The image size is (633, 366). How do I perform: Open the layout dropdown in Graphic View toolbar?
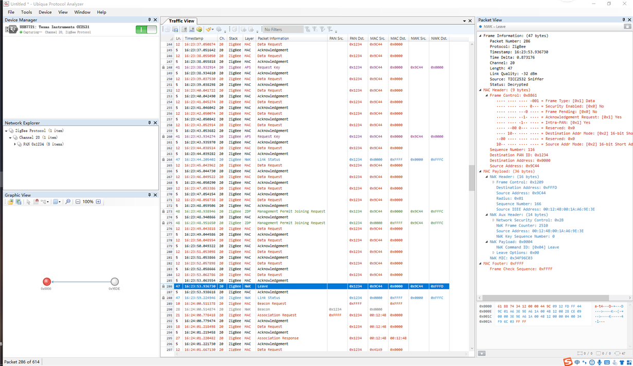coord(44,202)
